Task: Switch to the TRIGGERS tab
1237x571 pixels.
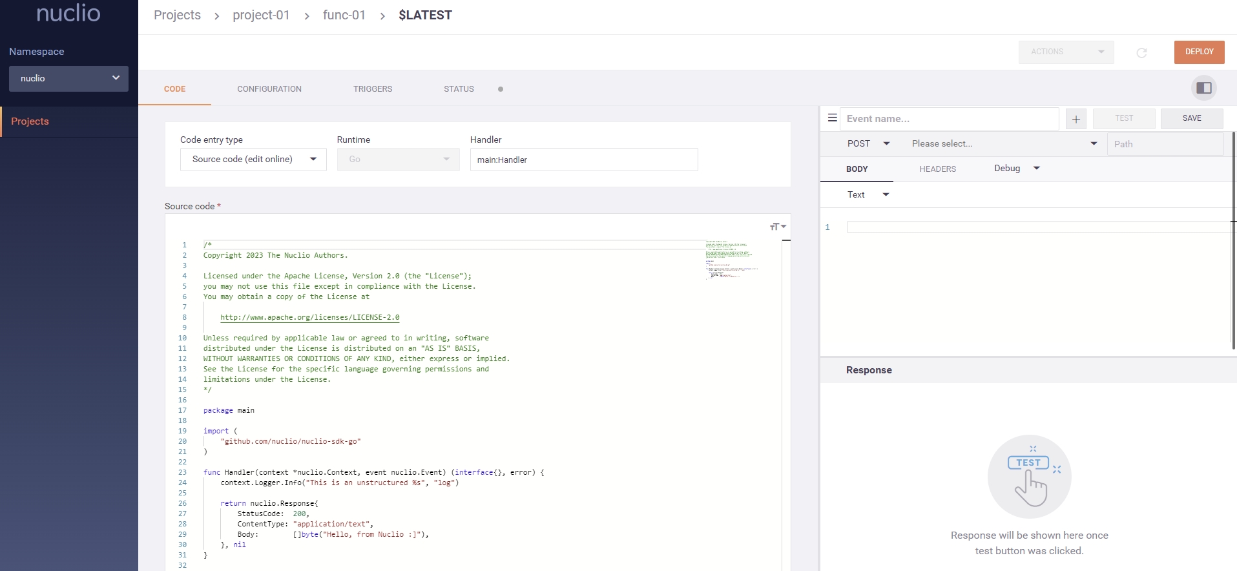Action: click(372, 89)
